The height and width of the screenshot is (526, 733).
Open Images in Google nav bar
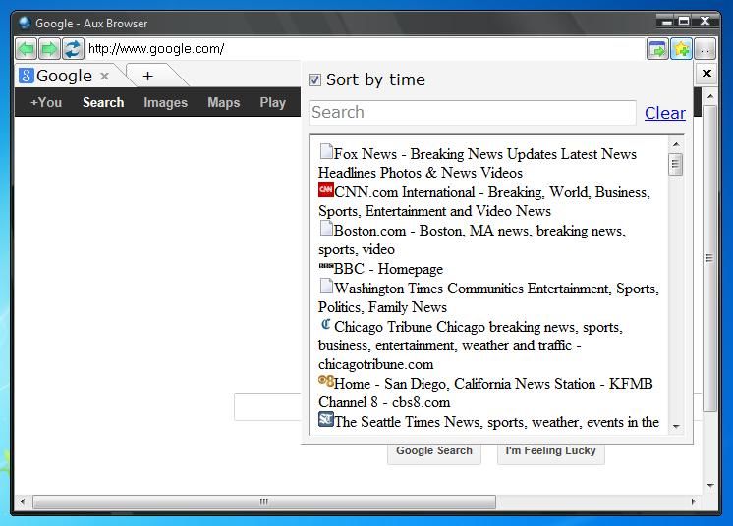165,102
